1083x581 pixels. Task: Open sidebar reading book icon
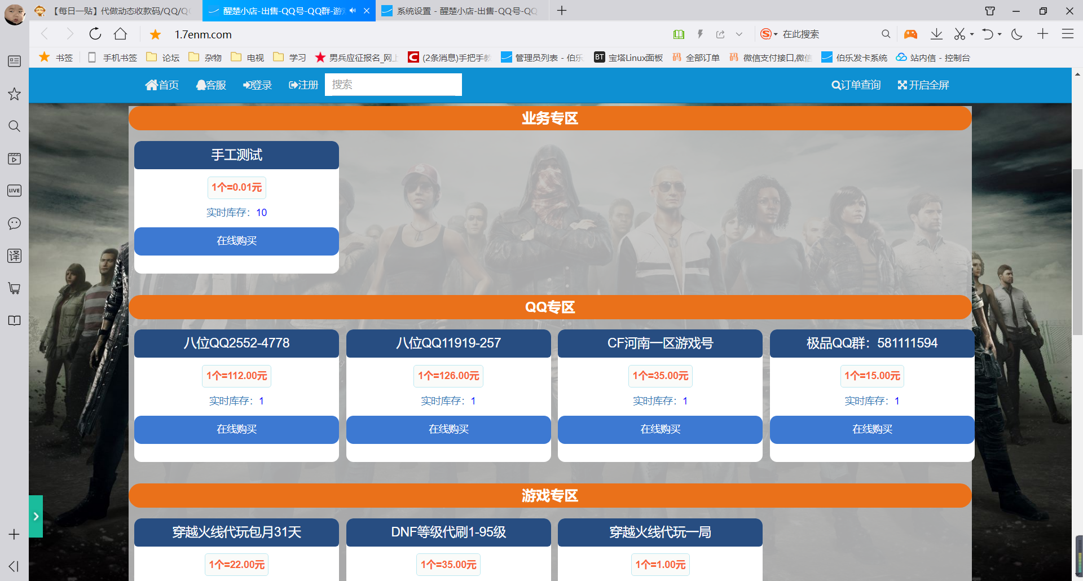[14, 320]
